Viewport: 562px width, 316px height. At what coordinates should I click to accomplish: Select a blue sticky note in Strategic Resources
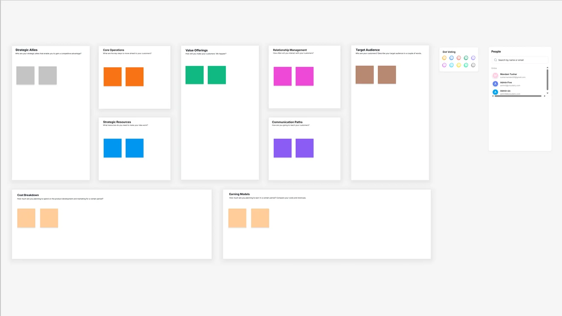(x=112, y=148)
